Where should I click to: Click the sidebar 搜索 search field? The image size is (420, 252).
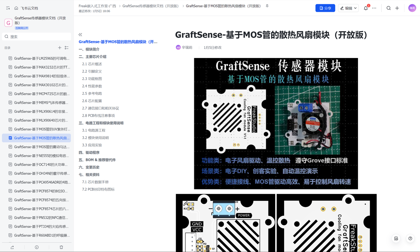(x=36, y=37)
